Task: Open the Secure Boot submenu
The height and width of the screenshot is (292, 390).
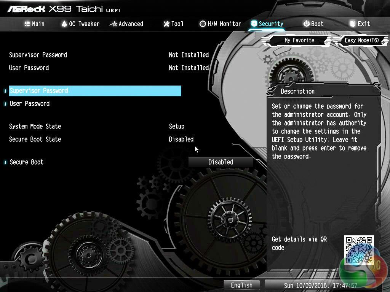Action: coord(26,162)
